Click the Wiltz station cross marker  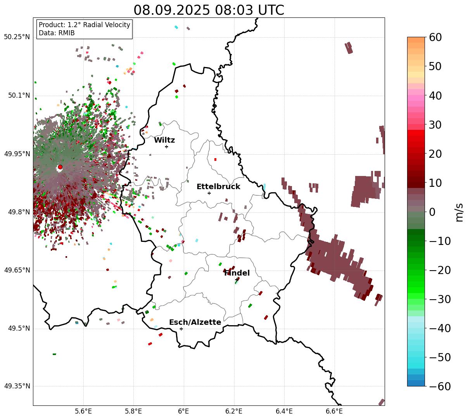click(x=166, y=147)
